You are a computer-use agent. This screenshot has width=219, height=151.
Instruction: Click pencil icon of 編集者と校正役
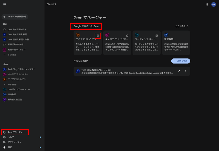pos(5,100)
